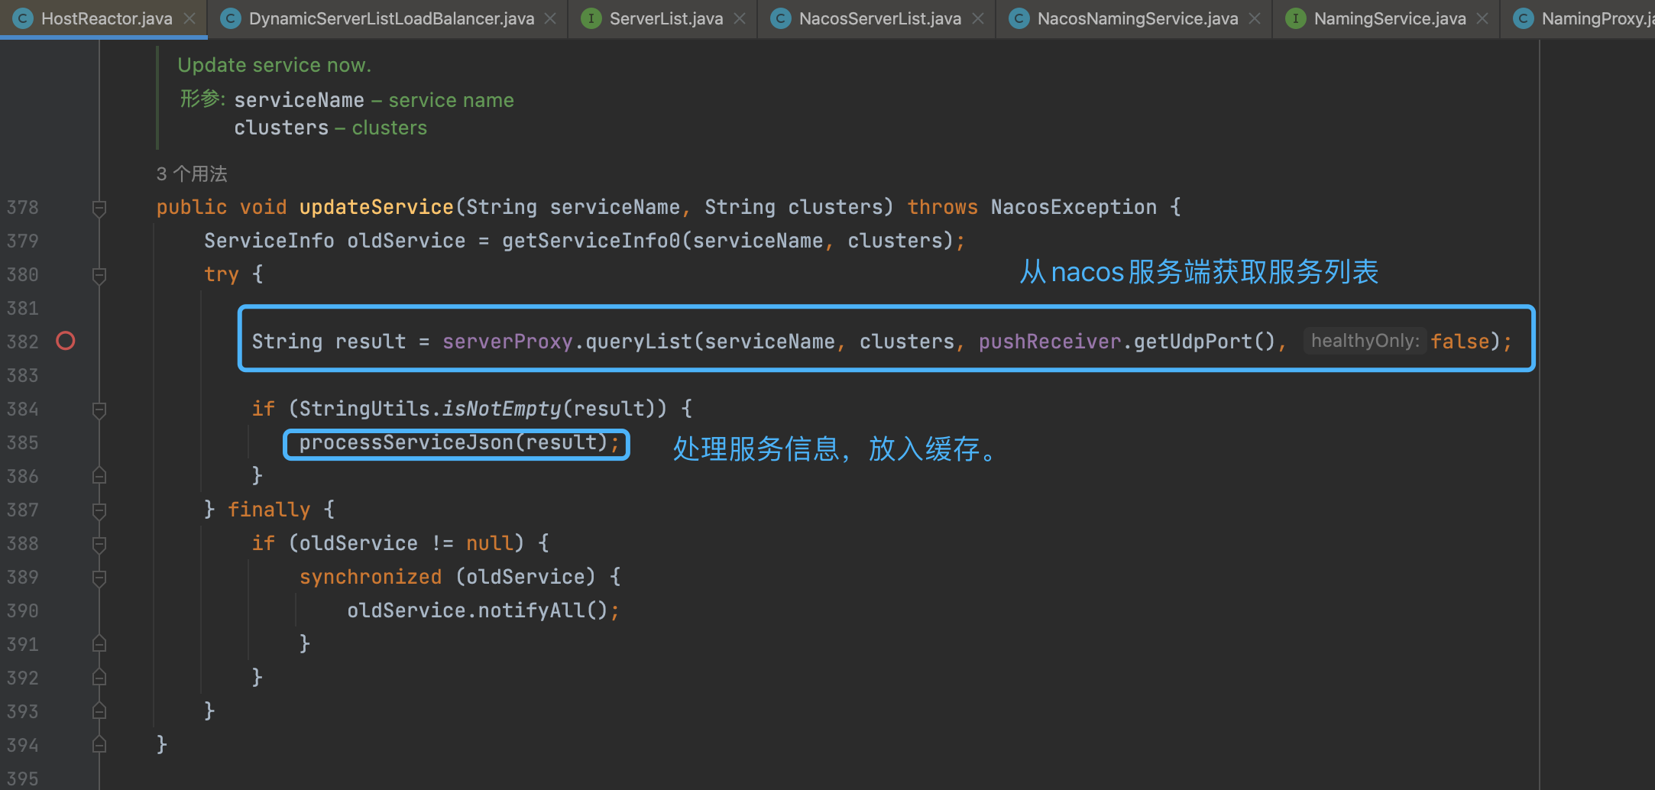Click the serverProxy field reference
This screenshot has width=1655, height=790.
point(507,342)
